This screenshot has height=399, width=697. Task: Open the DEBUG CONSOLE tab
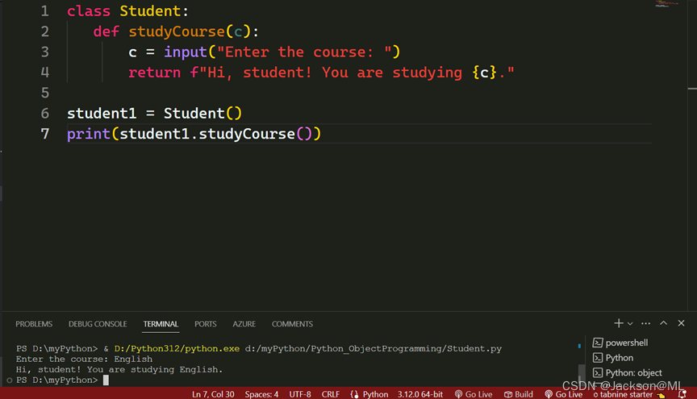pyautogui.click(x=98, y=324)
